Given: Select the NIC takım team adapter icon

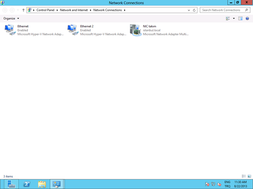Looking at the screenshot, I should tap(135, 30).
